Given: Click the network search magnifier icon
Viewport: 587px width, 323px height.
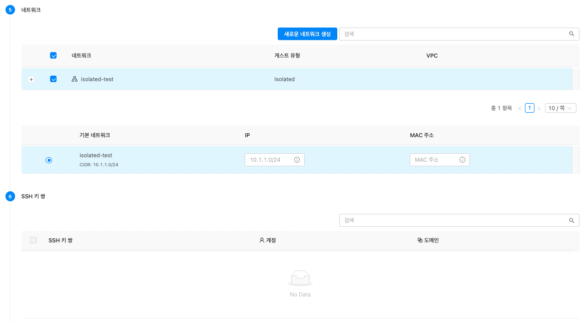Looking at the screenshot, I should click(x=571, y=34).
